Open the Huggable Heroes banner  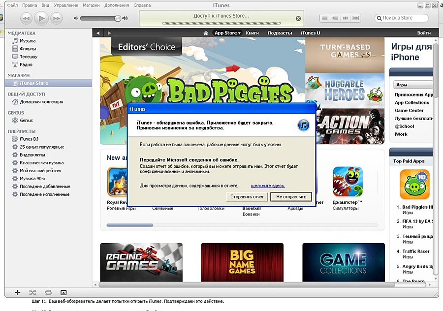tap(345, 91)
